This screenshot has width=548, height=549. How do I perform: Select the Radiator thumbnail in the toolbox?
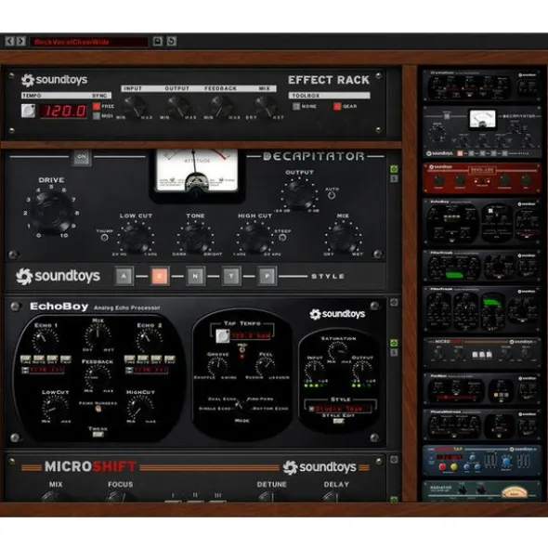coord(482,490)
